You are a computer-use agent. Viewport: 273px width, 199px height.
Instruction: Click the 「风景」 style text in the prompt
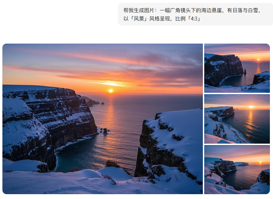click(139, 18)
